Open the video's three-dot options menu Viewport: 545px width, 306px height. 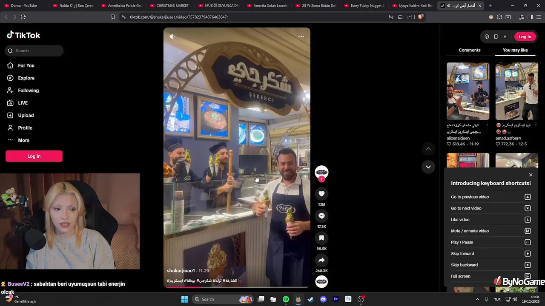tap(301, 37)
